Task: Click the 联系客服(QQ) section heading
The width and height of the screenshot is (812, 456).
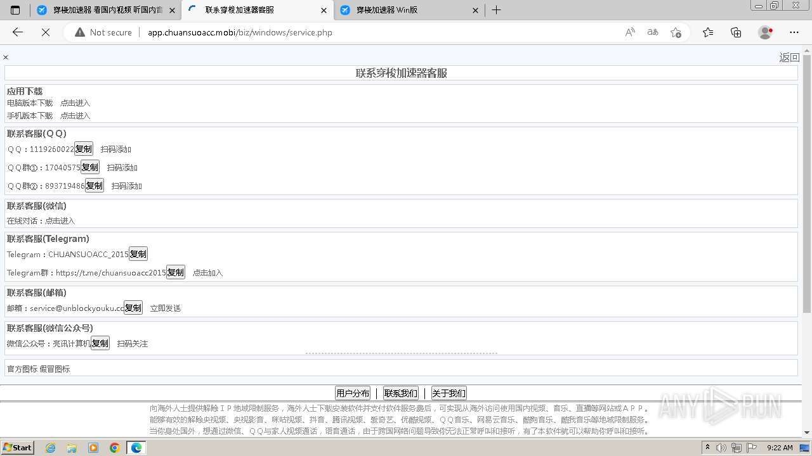Action: [37, 134]
